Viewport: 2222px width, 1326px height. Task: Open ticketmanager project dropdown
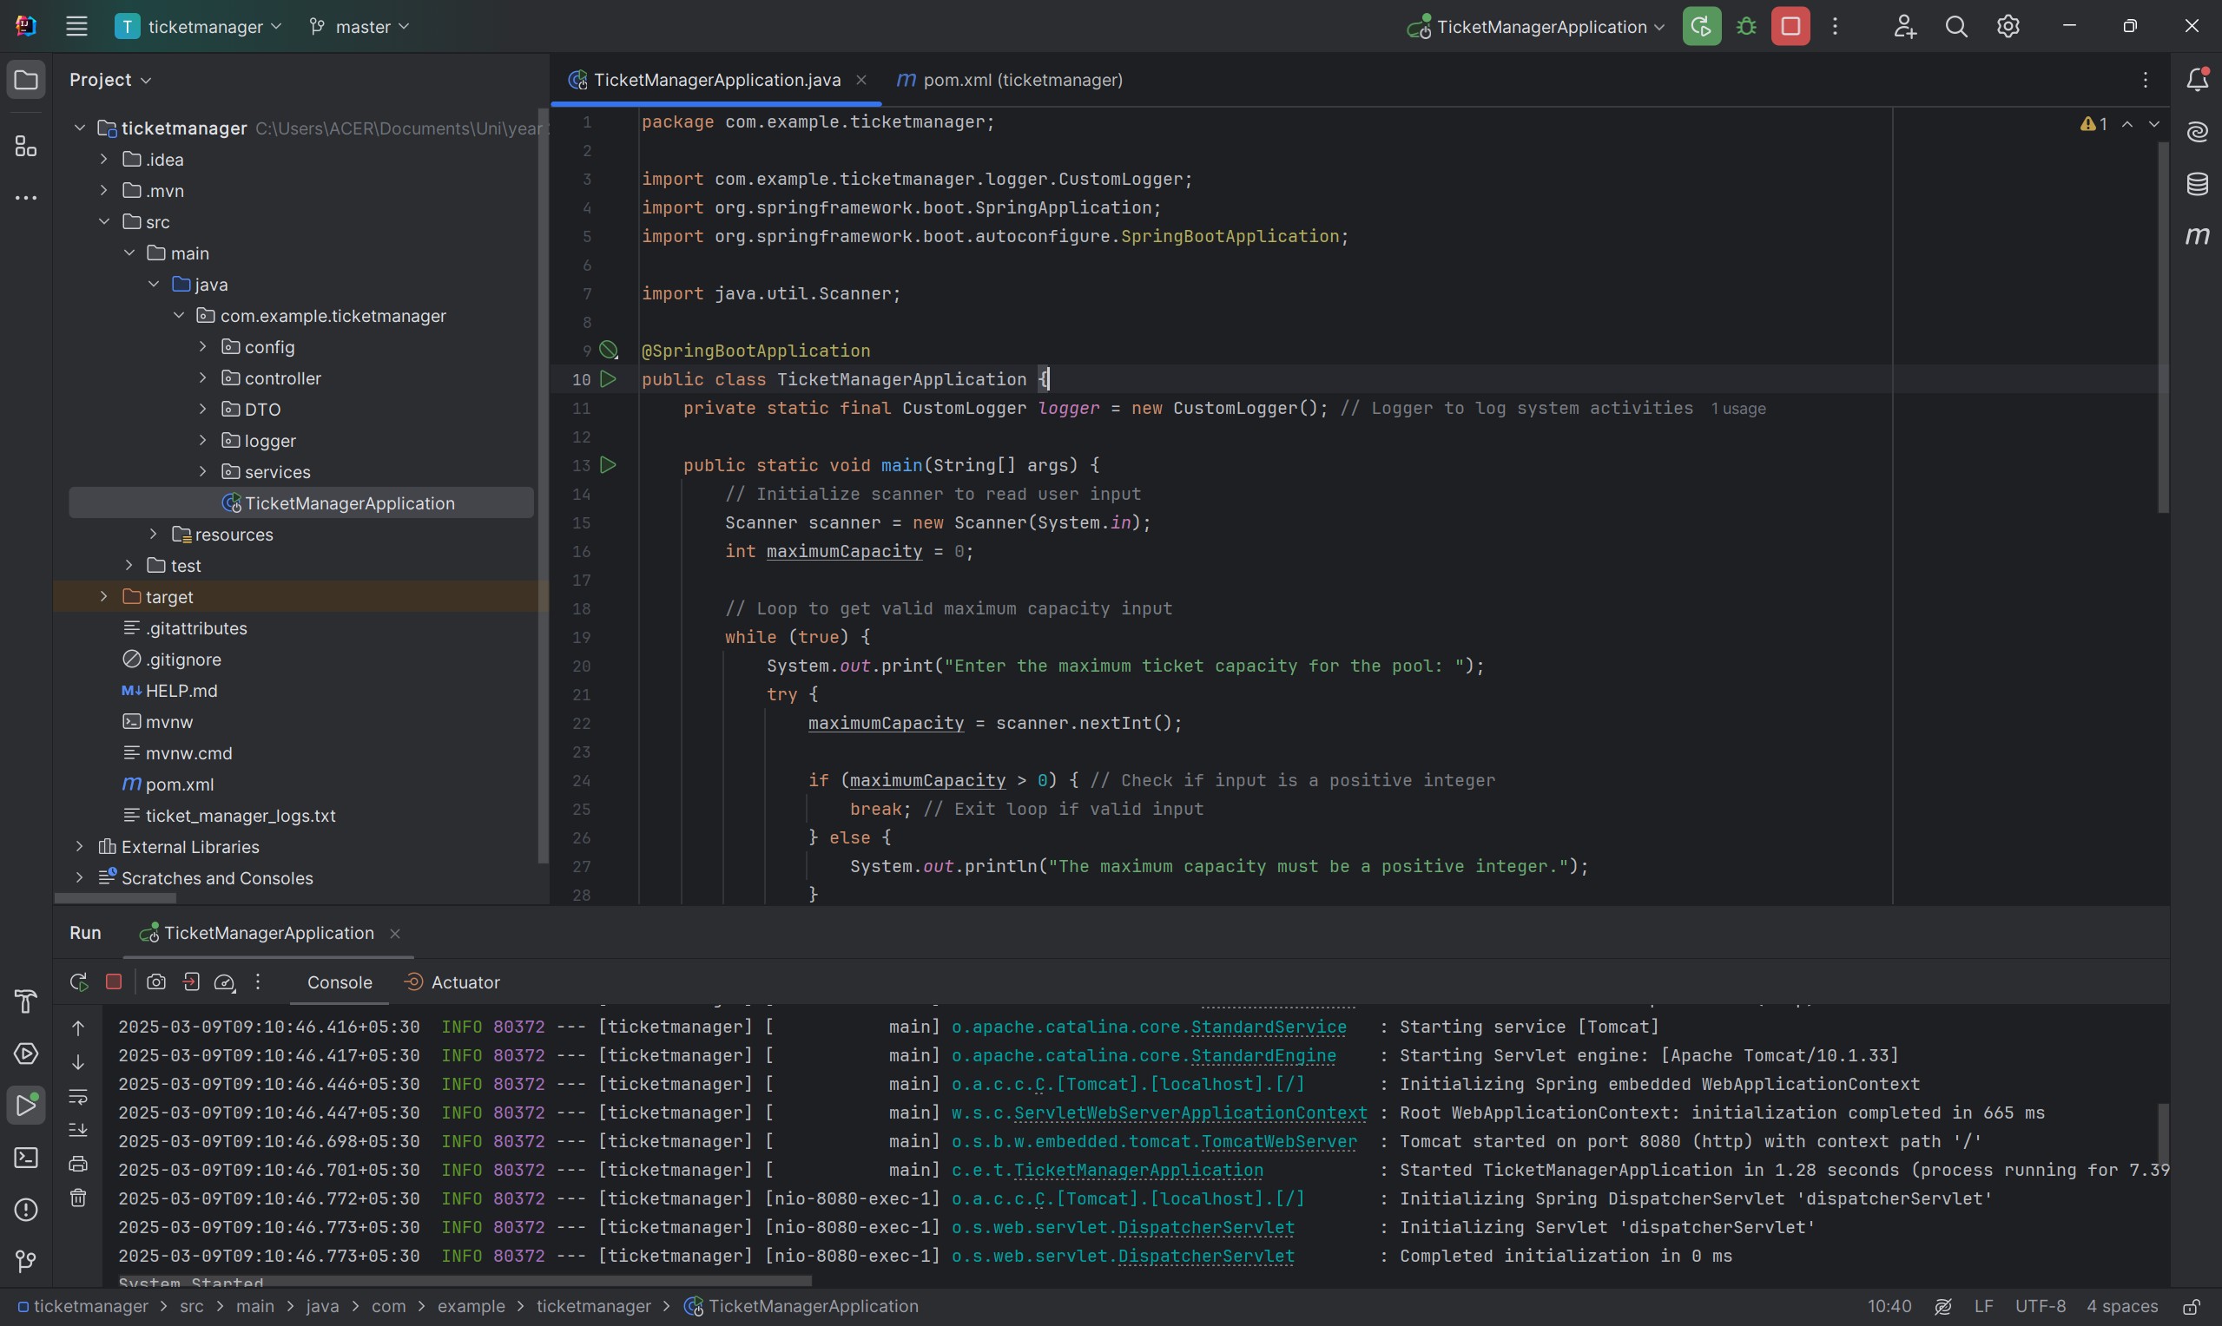(x=199, y=27)
